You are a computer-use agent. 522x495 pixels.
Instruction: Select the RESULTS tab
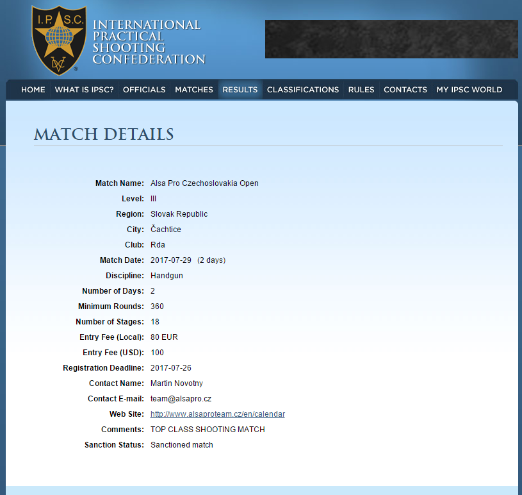[x=240, y=90]
